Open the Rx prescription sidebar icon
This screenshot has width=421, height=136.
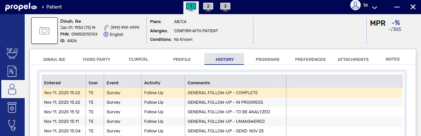(12, 71)
